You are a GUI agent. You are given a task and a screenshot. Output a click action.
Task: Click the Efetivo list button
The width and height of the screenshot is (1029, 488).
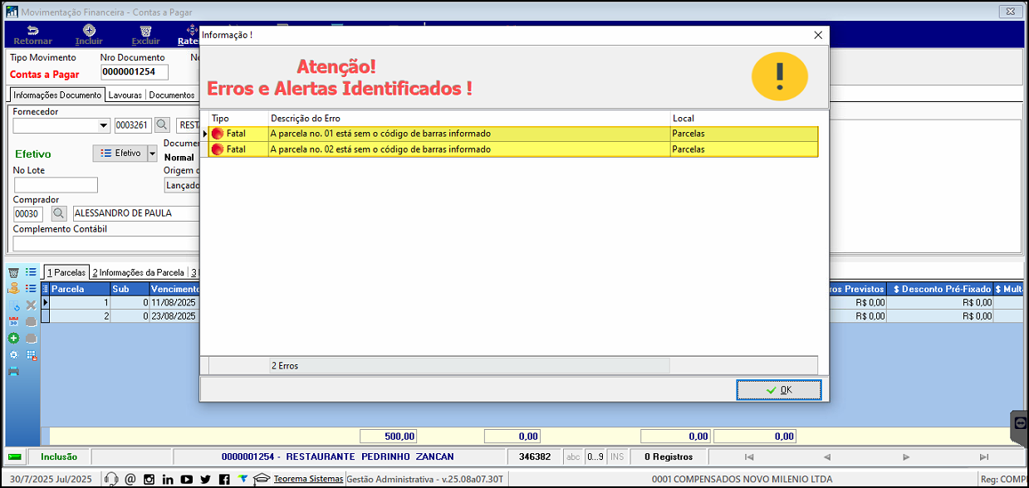point(120,154)
